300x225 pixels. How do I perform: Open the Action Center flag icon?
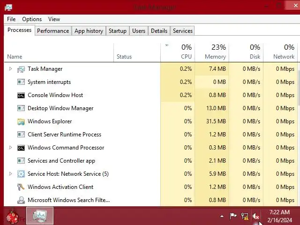click(x=233, y=216)
